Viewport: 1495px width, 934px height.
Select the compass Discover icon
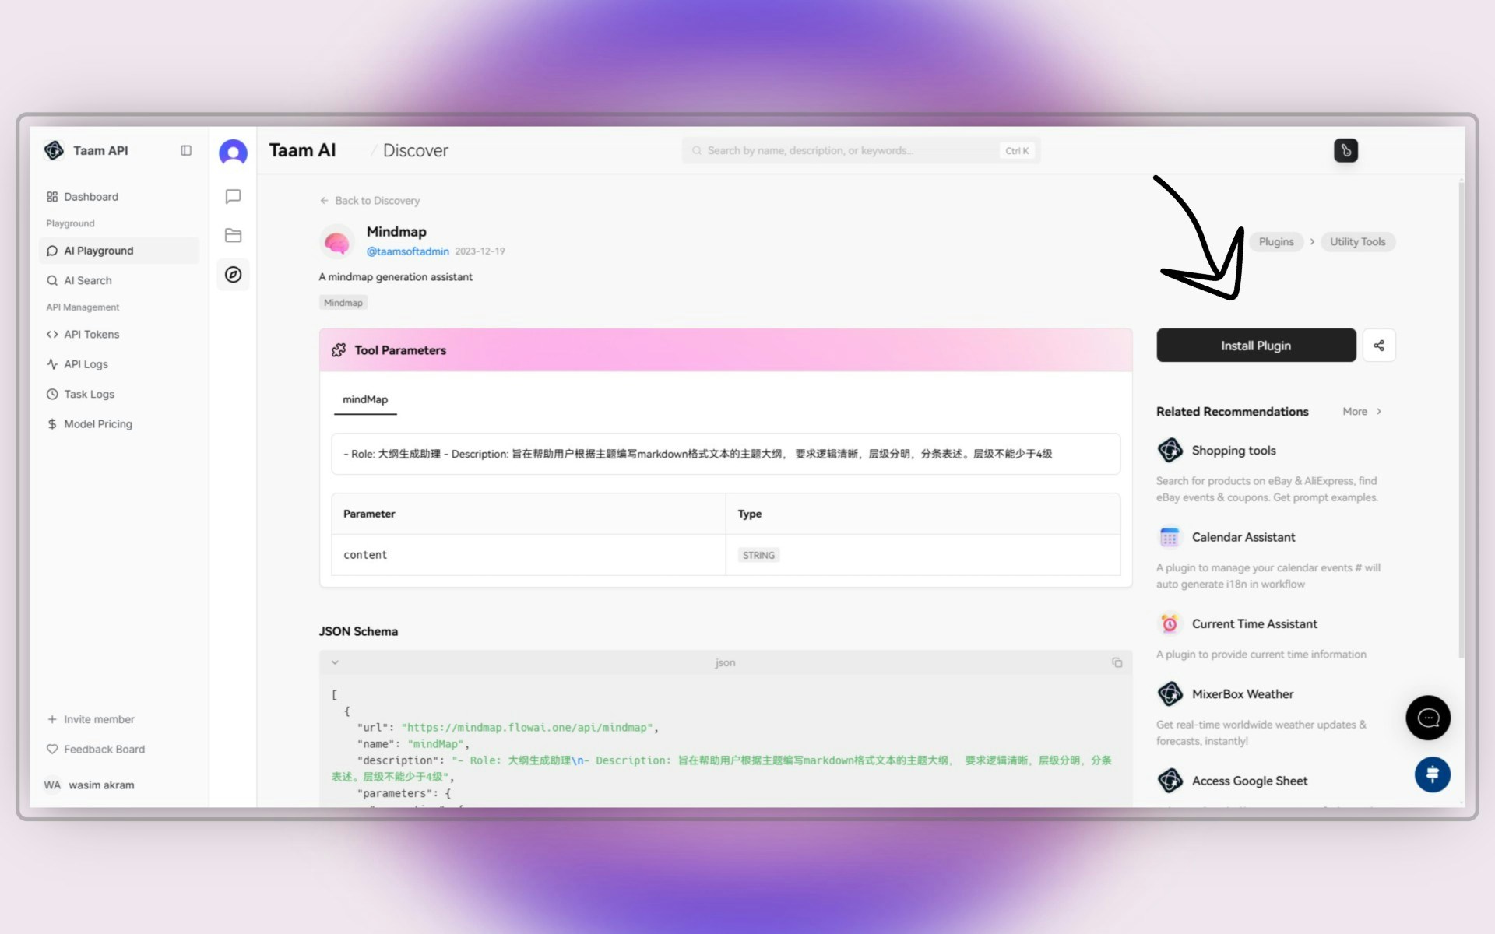(x=233, y=274)
